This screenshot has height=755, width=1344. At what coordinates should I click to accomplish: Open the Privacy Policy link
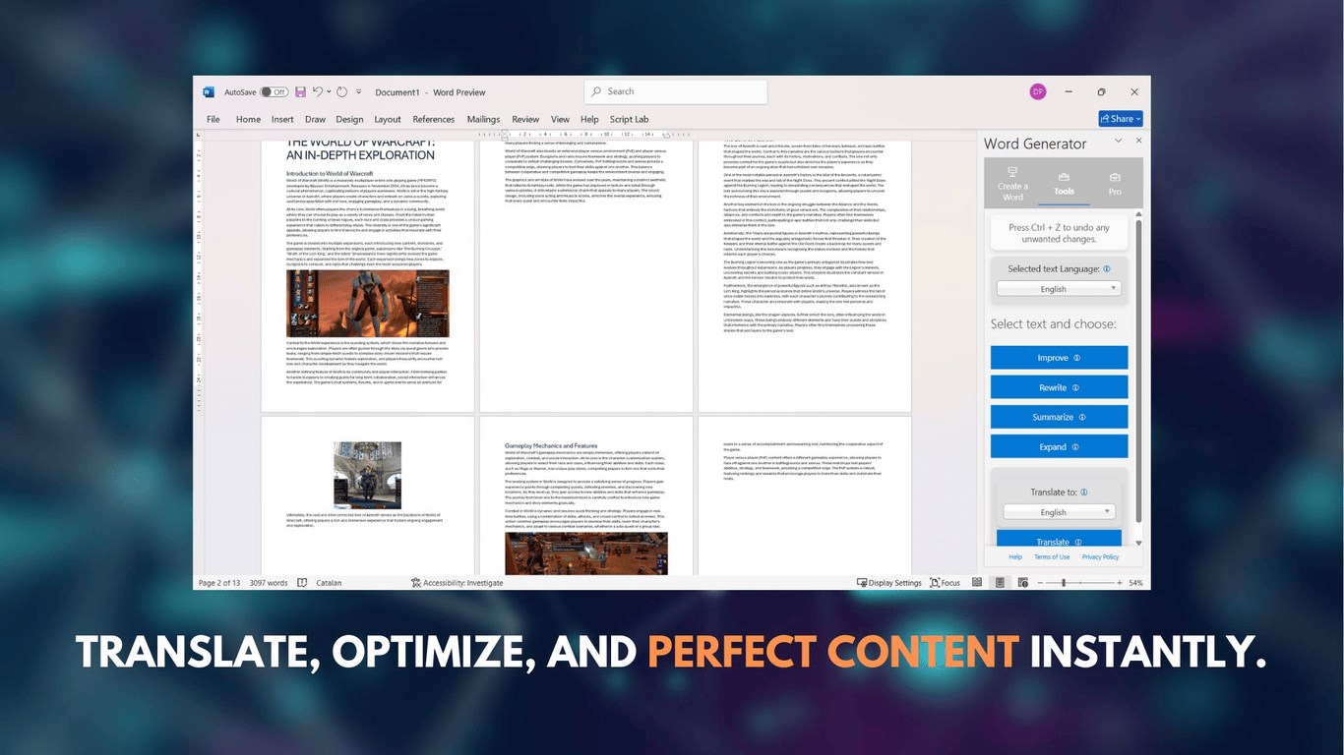pyautogui.click(x=1100, y=557)
